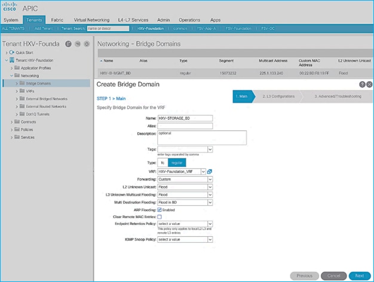Screen dimensions: 374x282
Task: Open the Admin tab
Action: tap(163, 20)
